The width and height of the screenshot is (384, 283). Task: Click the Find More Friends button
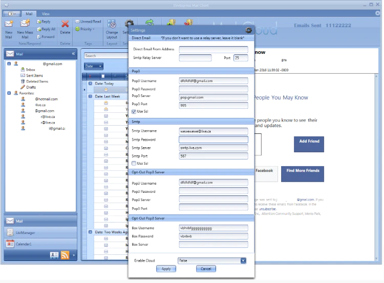303,174
